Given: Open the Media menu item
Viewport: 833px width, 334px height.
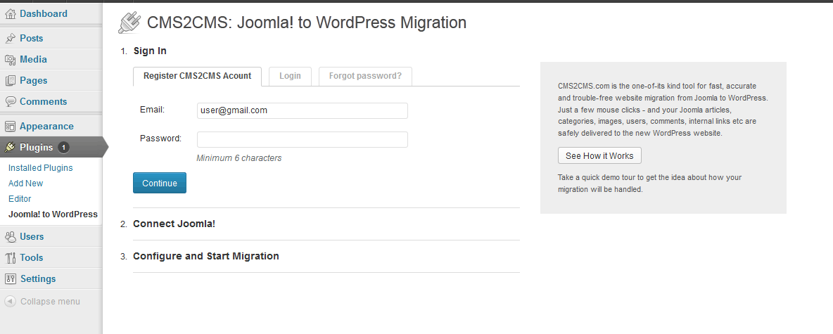Looking at the screenshot, I should click(34, 60).
